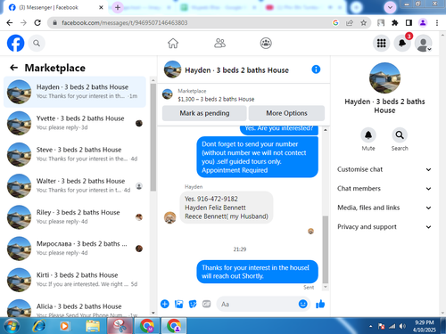Choose a sticker icon in composer
The height and width of the screenshot is (334, 446).
193,304
